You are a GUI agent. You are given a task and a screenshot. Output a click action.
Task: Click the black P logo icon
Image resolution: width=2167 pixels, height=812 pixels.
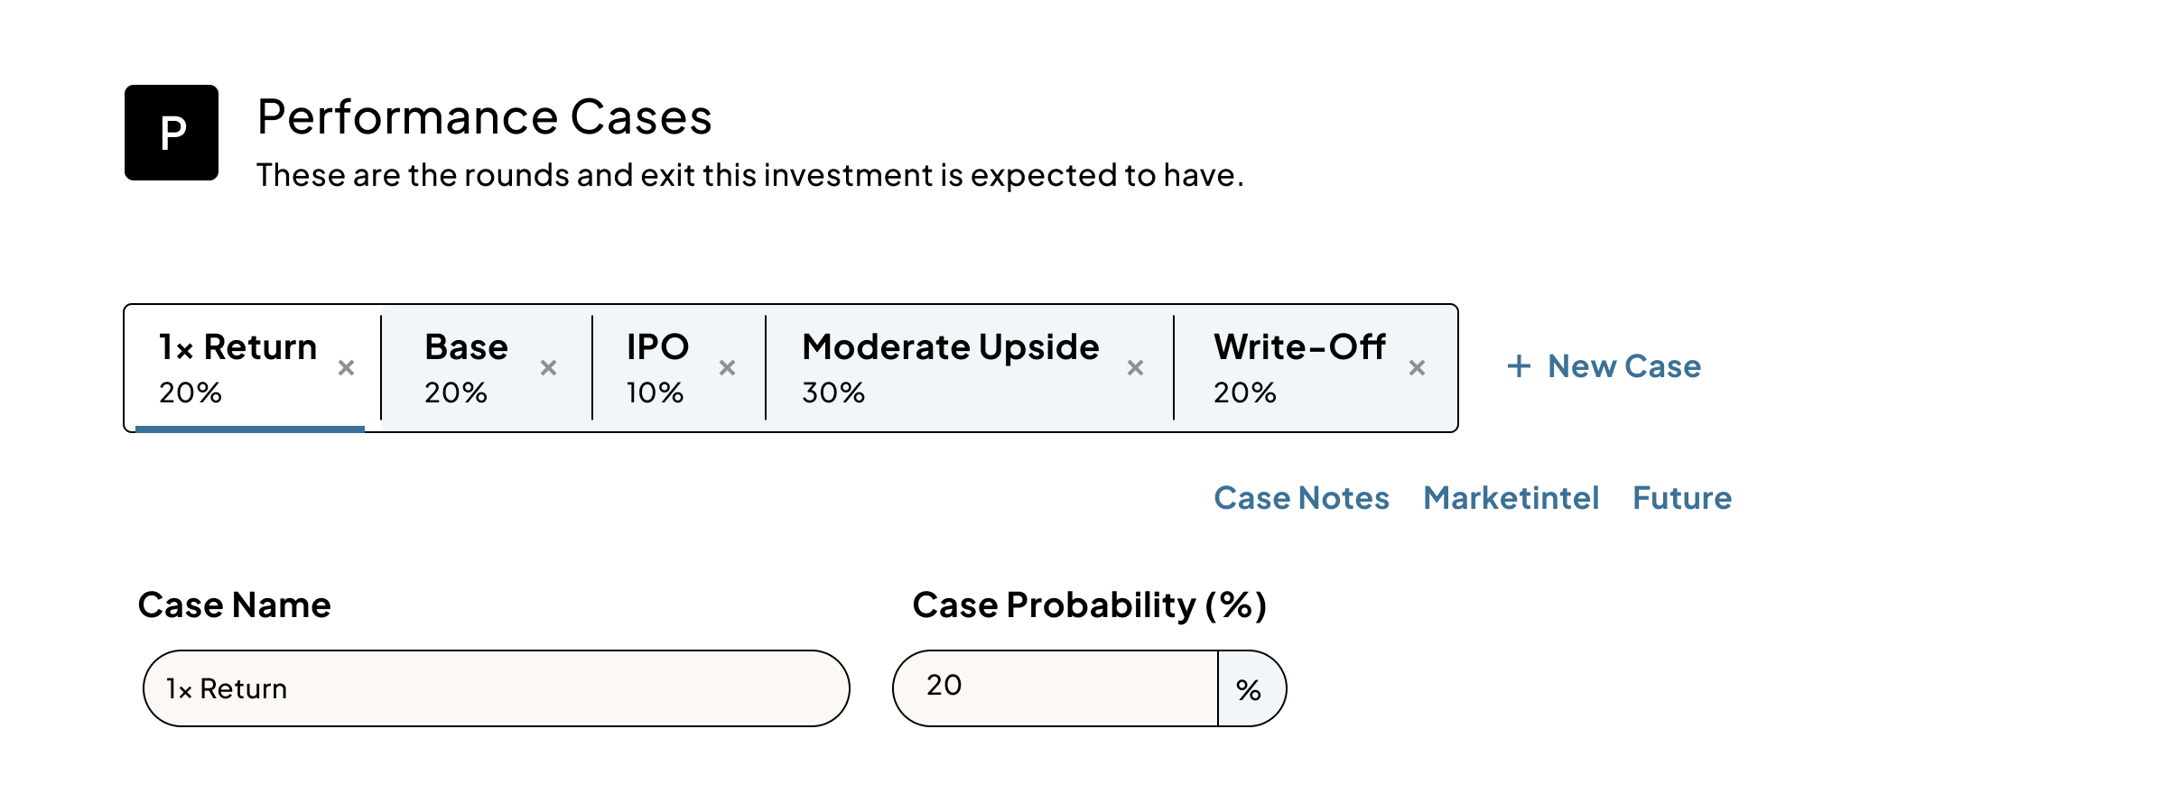[x=172, y=133]
